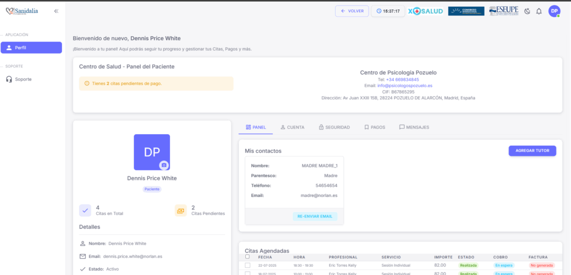Check the 22-07-2025 appointment row checkbox
This screenshot has width=571, height=275.
pyautogui.click(x=248, y=266)
